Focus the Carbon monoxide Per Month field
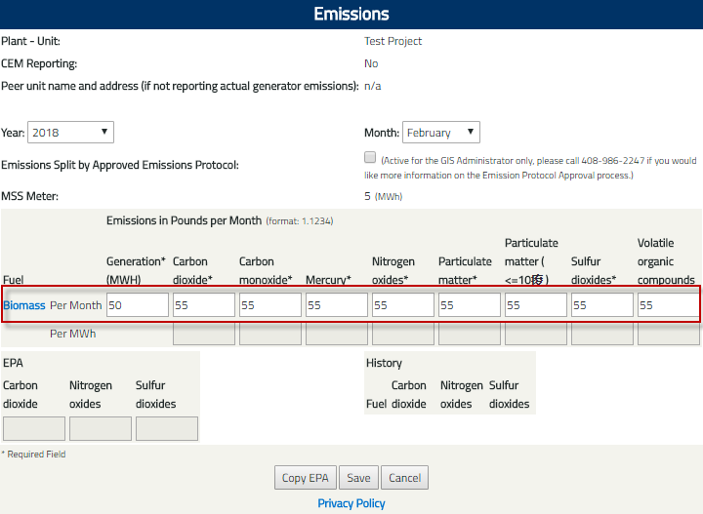 click(x=269, y=305)
